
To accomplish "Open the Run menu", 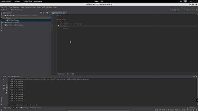I will (34, 7).
